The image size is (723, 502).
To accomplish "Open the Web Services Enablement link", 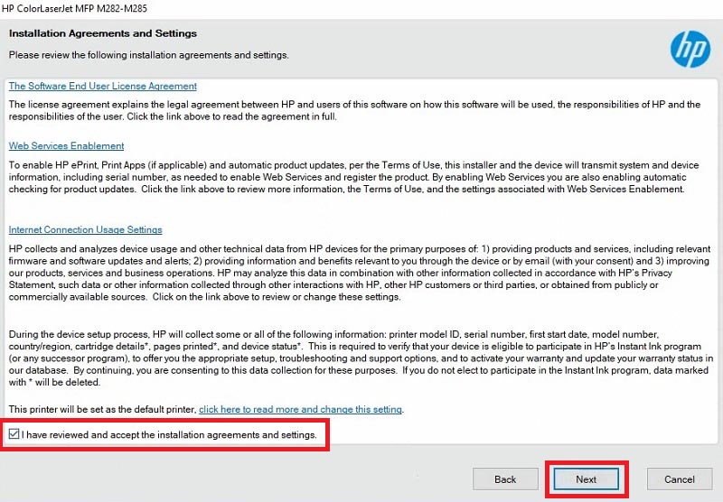I will click(66, 145).
